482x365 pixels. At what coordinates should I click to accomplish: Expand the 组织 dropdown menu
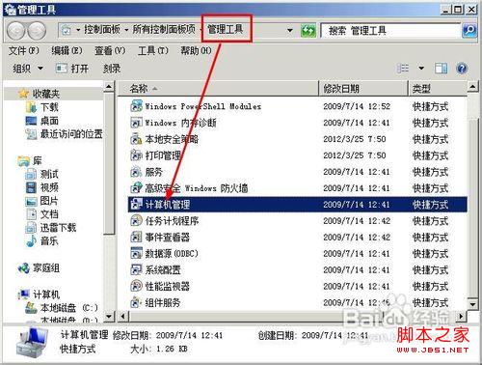click(x=40, y=69)
